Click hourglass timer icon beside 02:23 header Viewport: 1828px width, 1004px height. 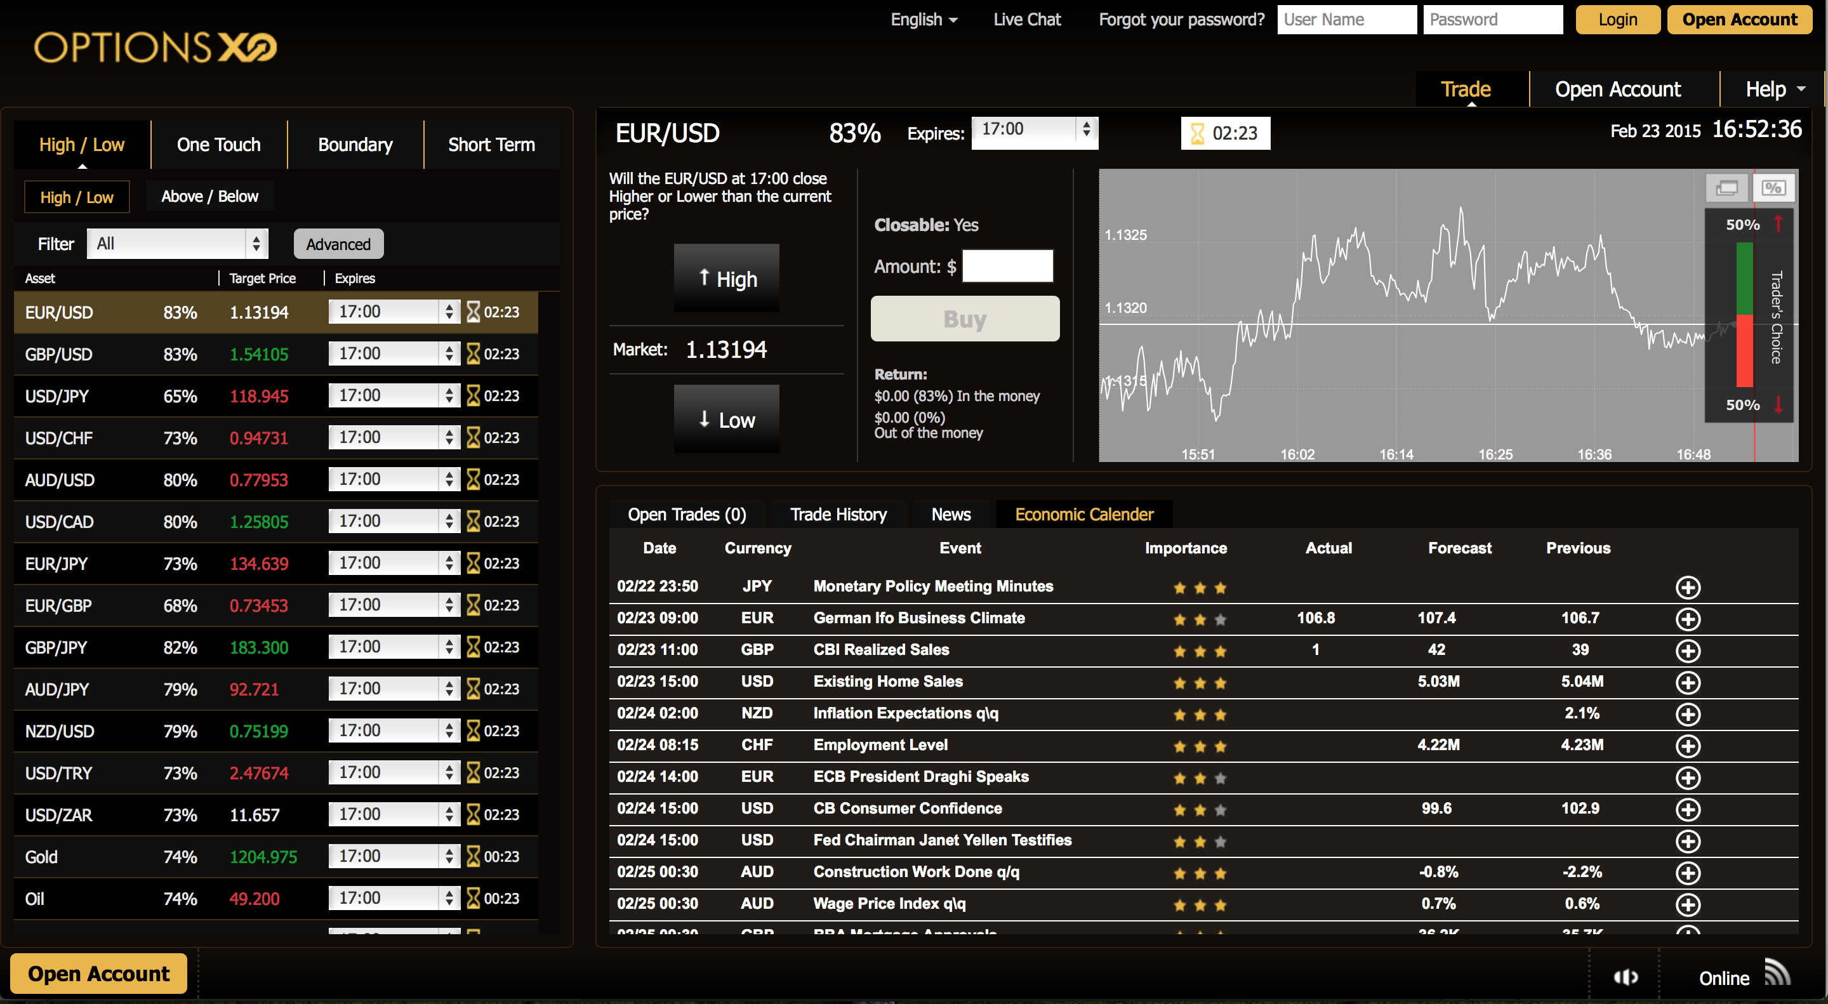pyautogui.click(x=1197, y=133)
